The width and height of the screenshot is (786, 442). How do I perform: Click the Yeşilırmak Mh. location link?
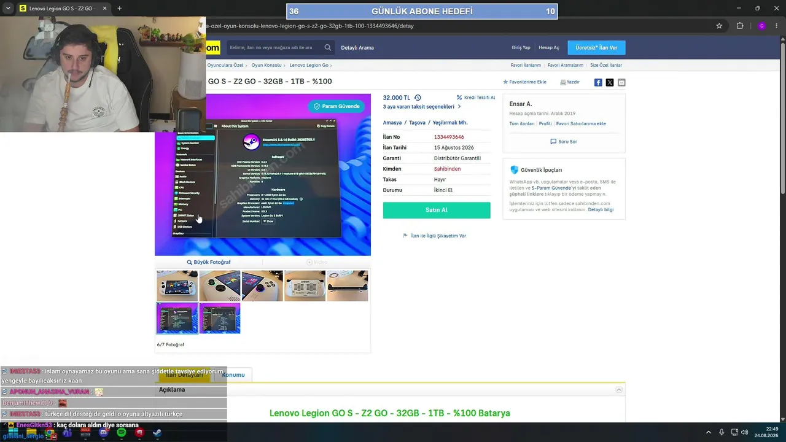[450, 123]
